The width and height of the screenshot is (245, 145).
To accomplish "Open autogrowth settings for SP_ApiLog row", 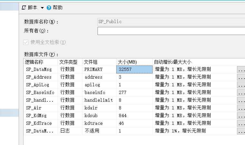I will pos(241,85).
